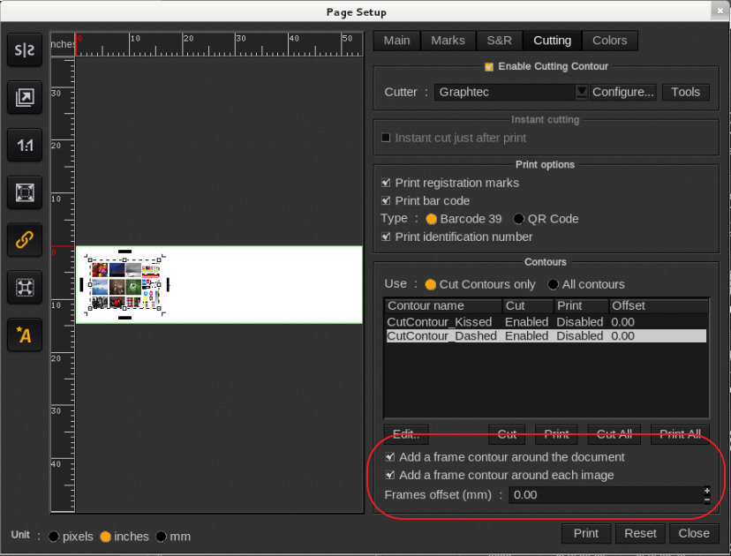
Task: Uncheck Add a frame contour around each image
Action: [389, 475]
